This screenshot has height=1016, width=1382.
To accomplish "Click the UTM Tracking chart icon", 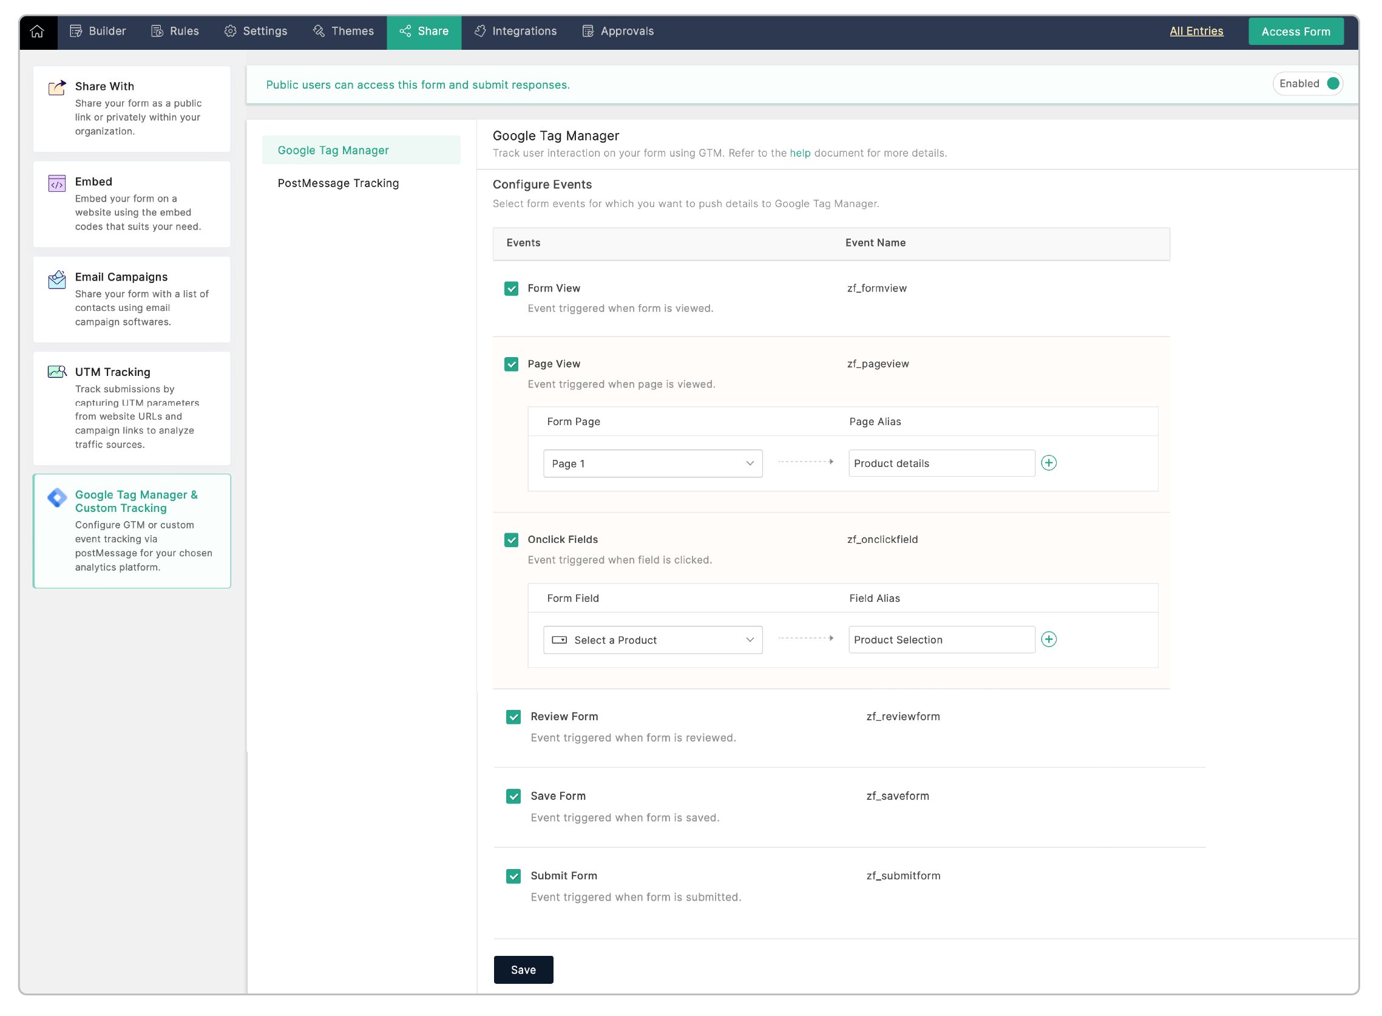I will coord(56,373).
